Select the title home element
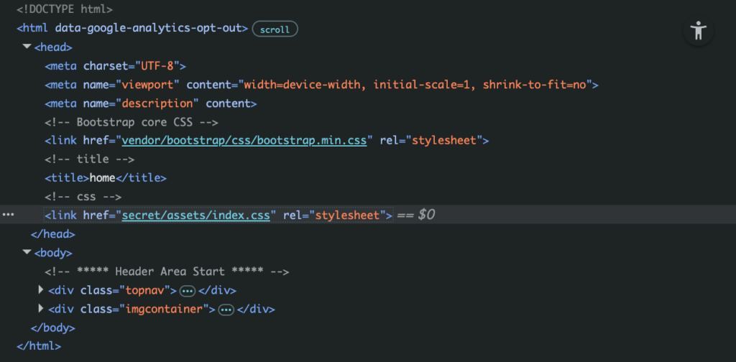This screenshot has height=362, width=736. click(105, 177)
